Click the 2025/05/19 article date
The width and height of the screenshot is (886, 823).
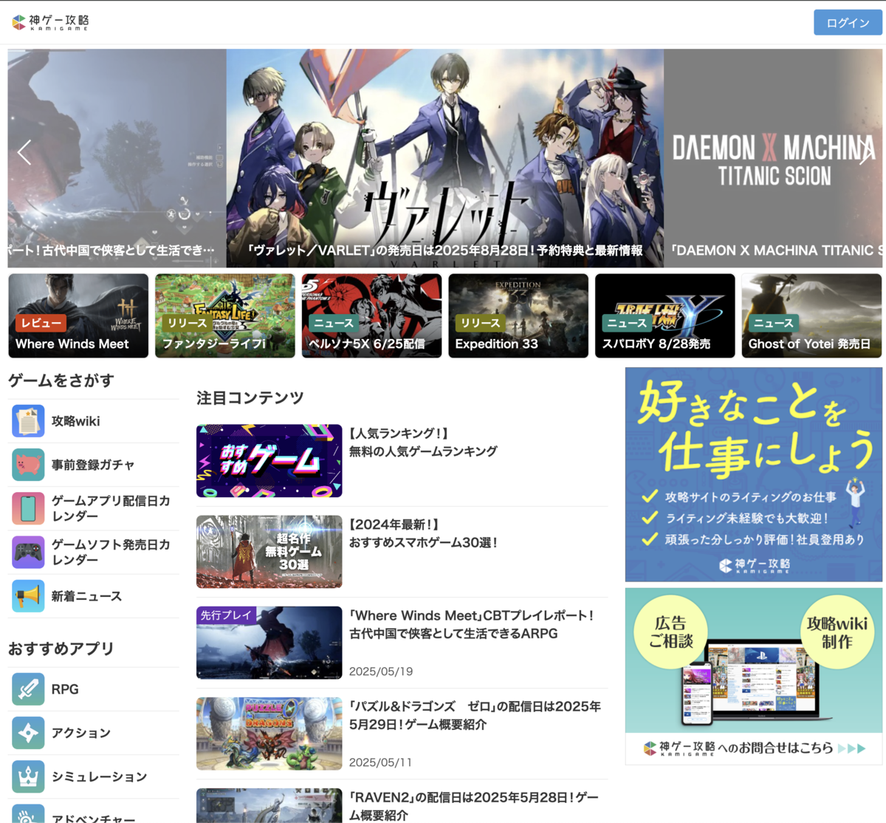click(x=381, y=672)
